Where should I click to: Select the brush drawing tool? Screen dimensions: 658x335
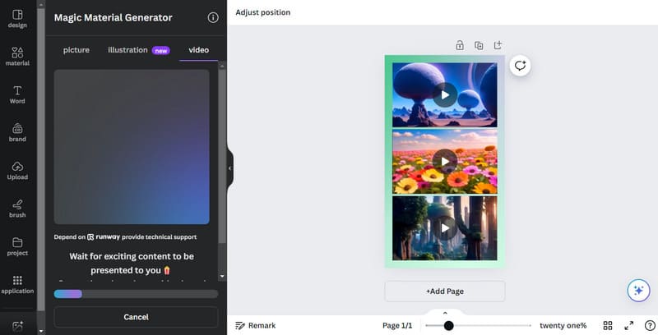tap(17, 208)
